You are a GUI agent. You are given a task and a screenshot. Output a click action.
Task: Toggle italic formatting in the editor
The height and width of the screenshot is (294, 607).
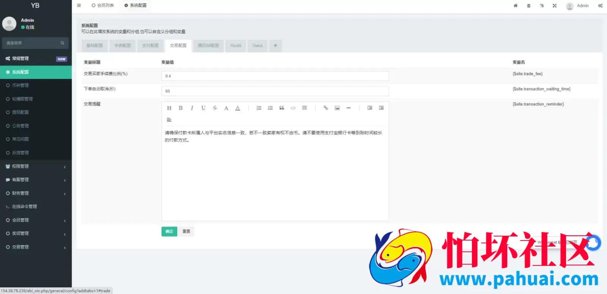click(x=192, y=108)
